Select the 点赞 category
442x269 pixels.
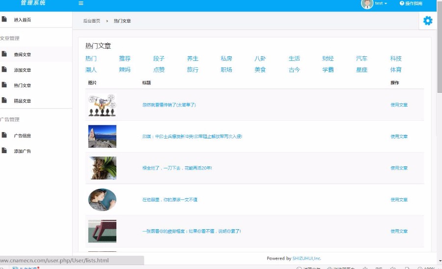click(159, 70)
